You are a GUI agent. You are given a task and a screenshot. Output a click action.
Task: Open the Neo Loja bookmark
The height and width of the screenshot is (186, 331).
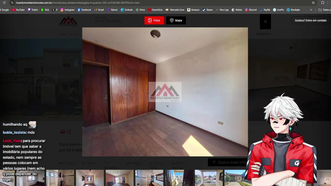coord(222,10)
